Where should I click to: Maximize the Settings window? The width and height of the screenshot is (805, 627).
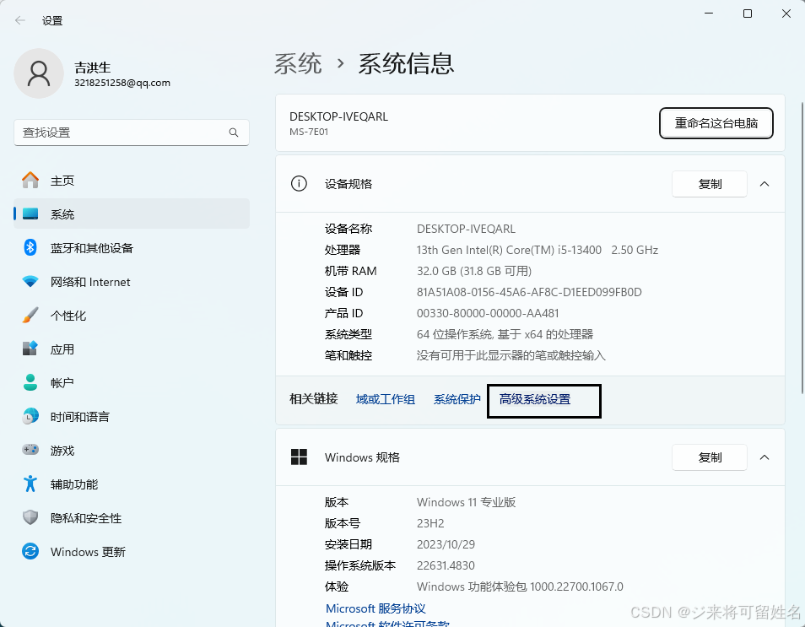[748, 14]
